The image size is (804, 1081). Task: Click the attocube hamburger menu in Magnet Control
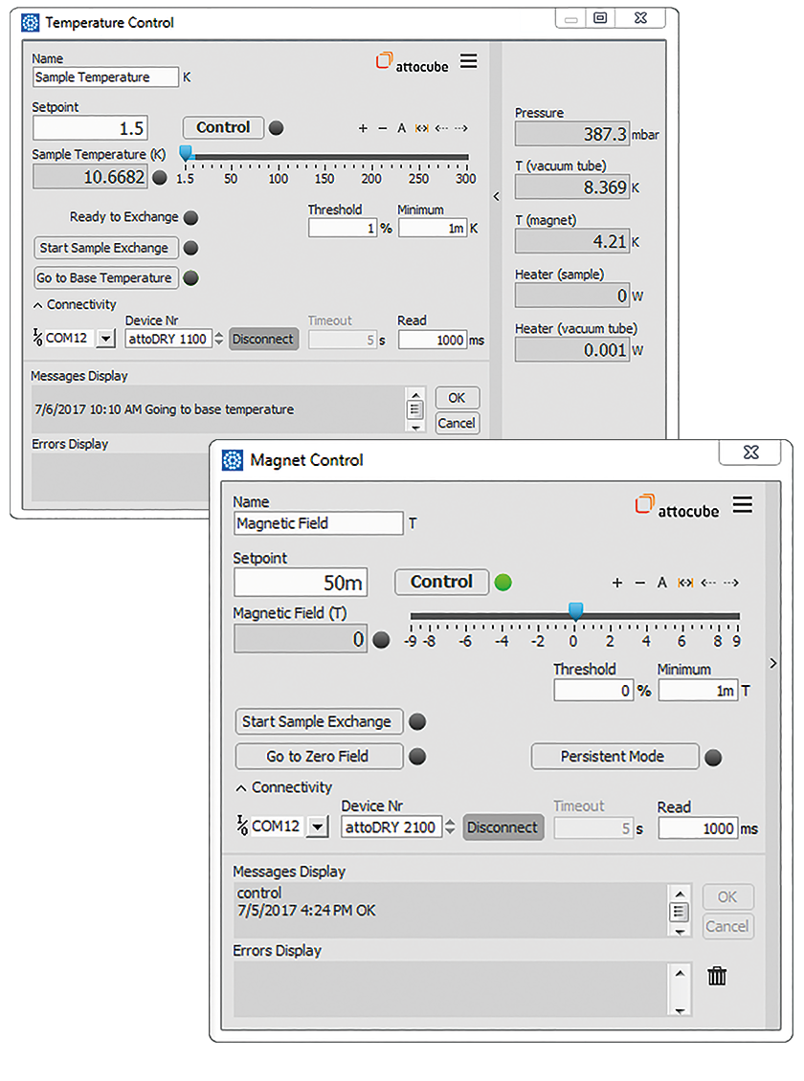pos(743,504)
